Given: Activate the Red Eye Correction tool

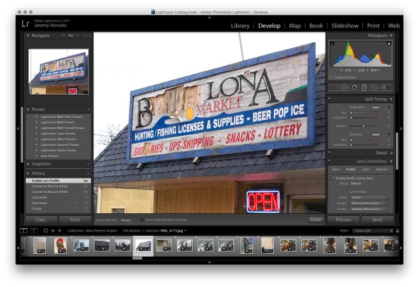Looking at the screenshot, I should pyautogui.click(x=355, y=87).
